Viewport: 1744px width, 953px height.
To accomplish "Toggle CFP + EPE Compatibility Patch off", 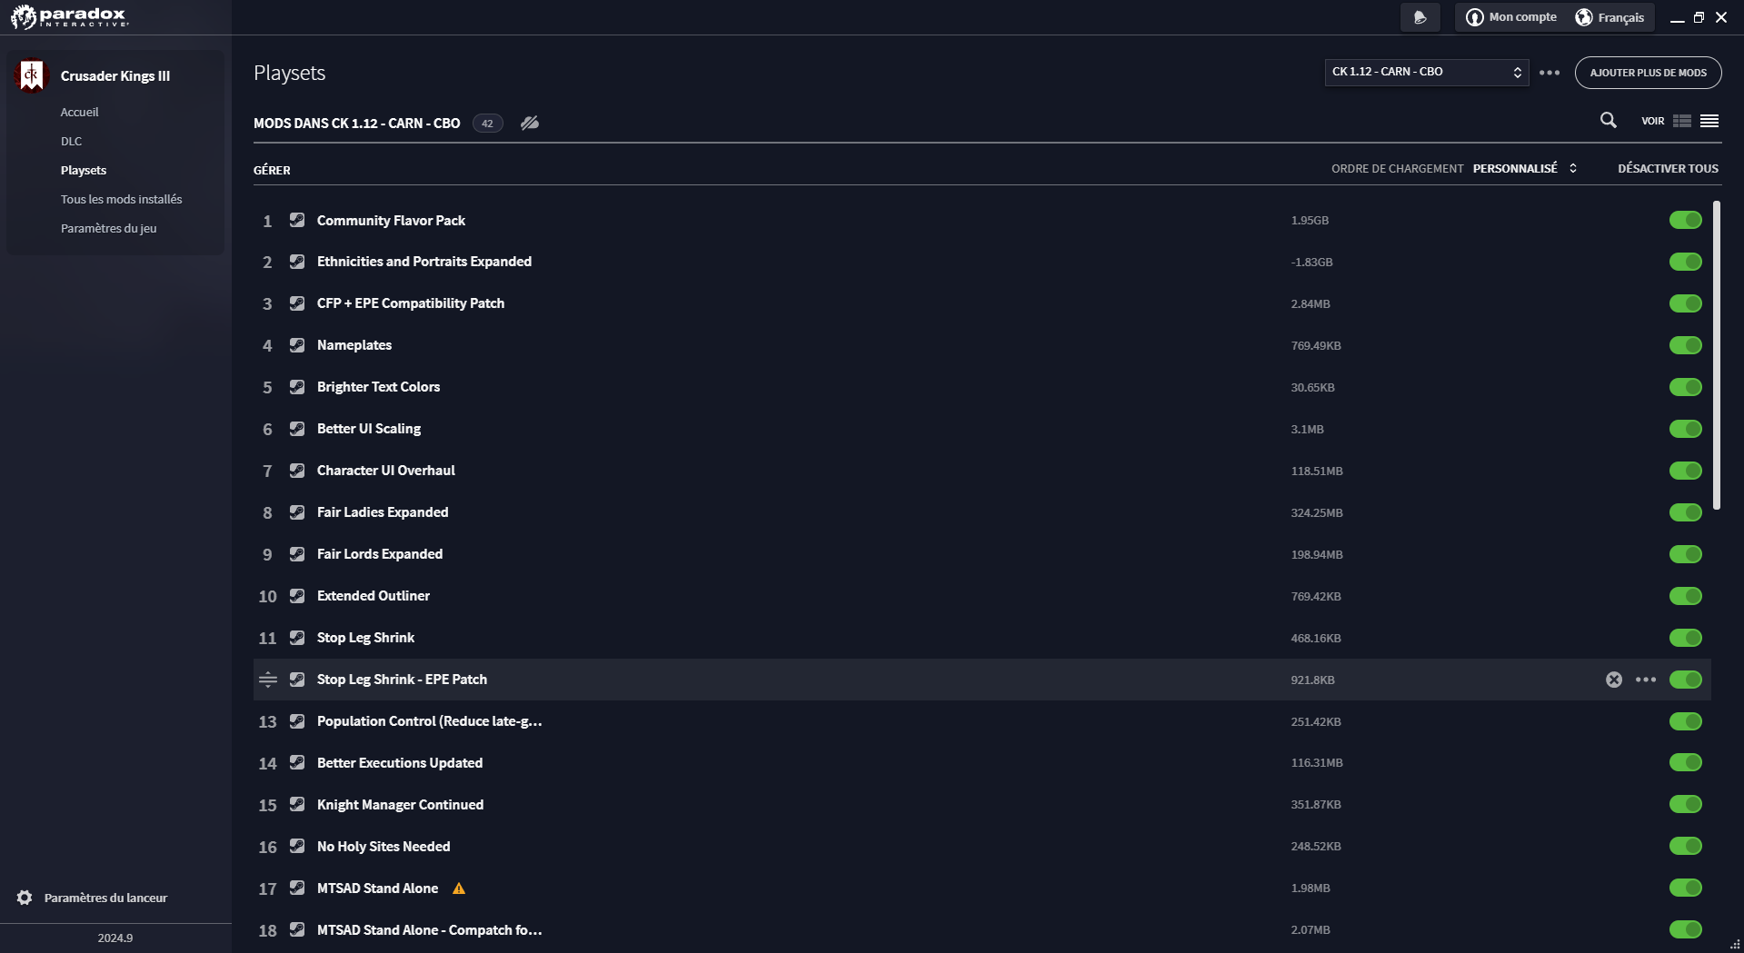I will (x=1686, y=303).
